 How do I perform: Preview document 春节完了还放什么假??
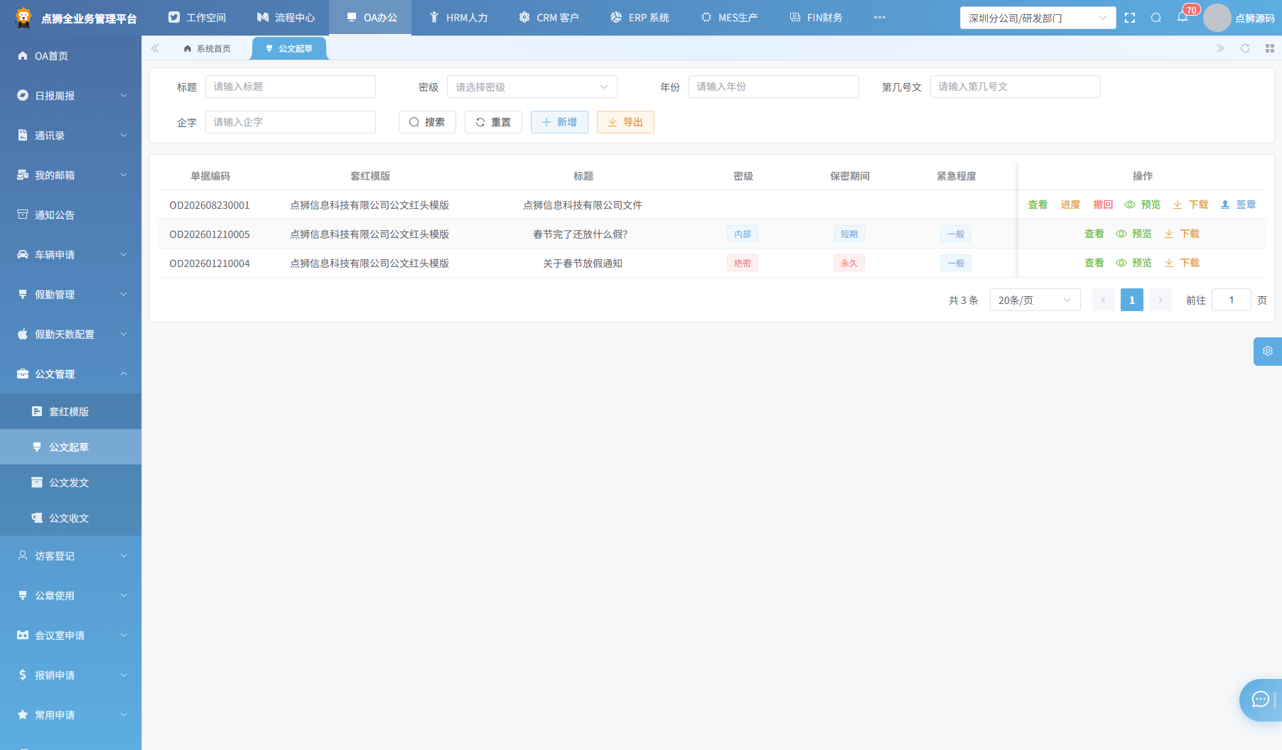(x=1133, y=234)
